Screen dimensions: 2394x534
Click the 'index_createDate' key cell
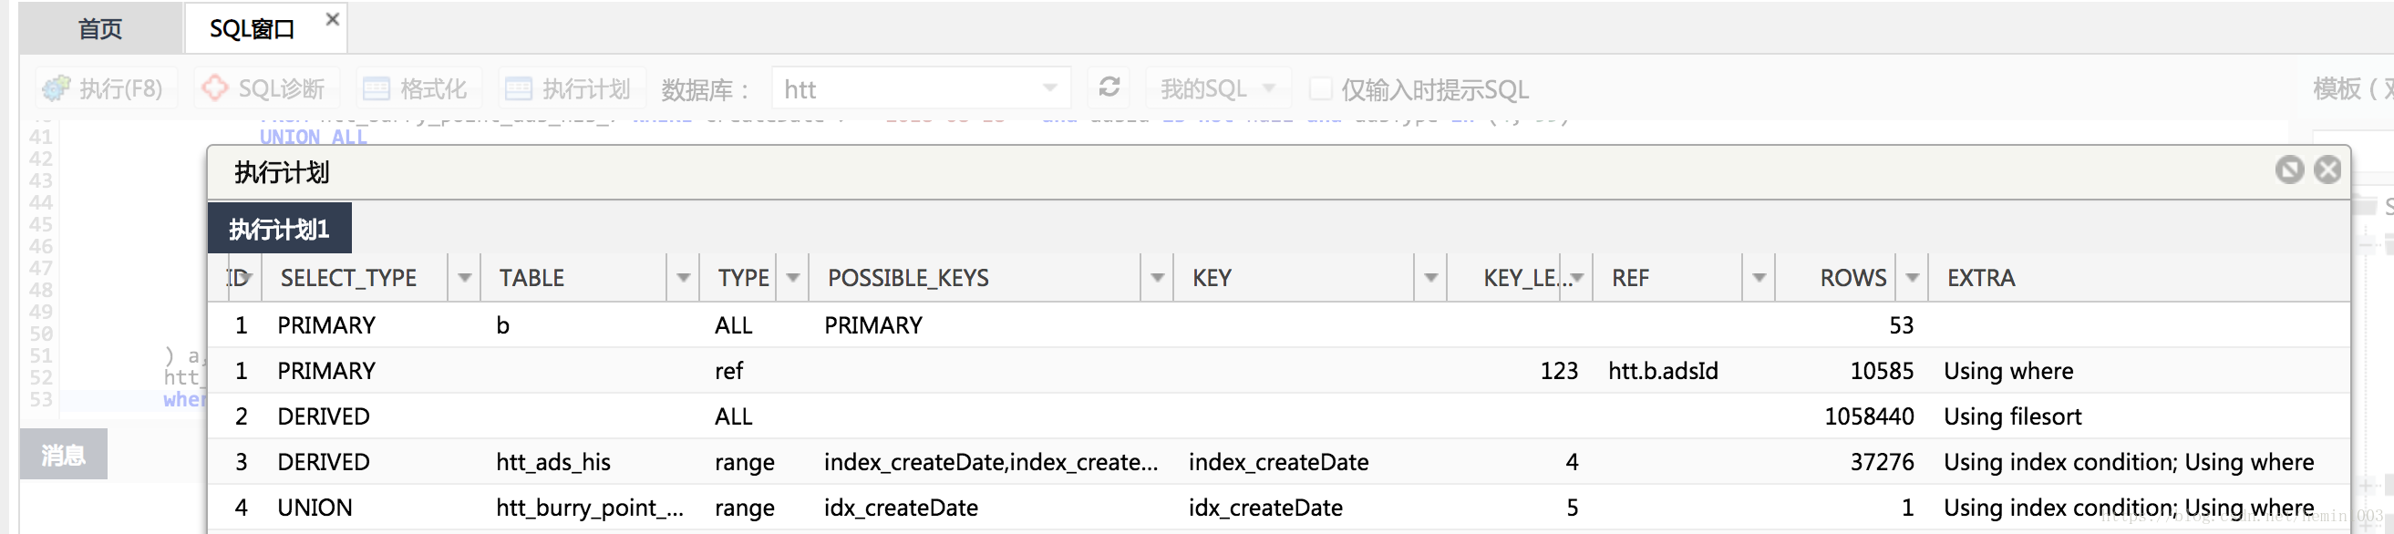click(x=1278, y=462)
